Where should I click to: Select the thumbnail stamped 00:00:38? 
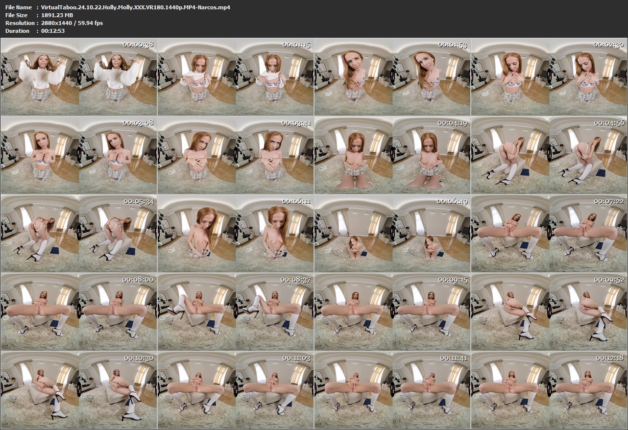[79, 77]
